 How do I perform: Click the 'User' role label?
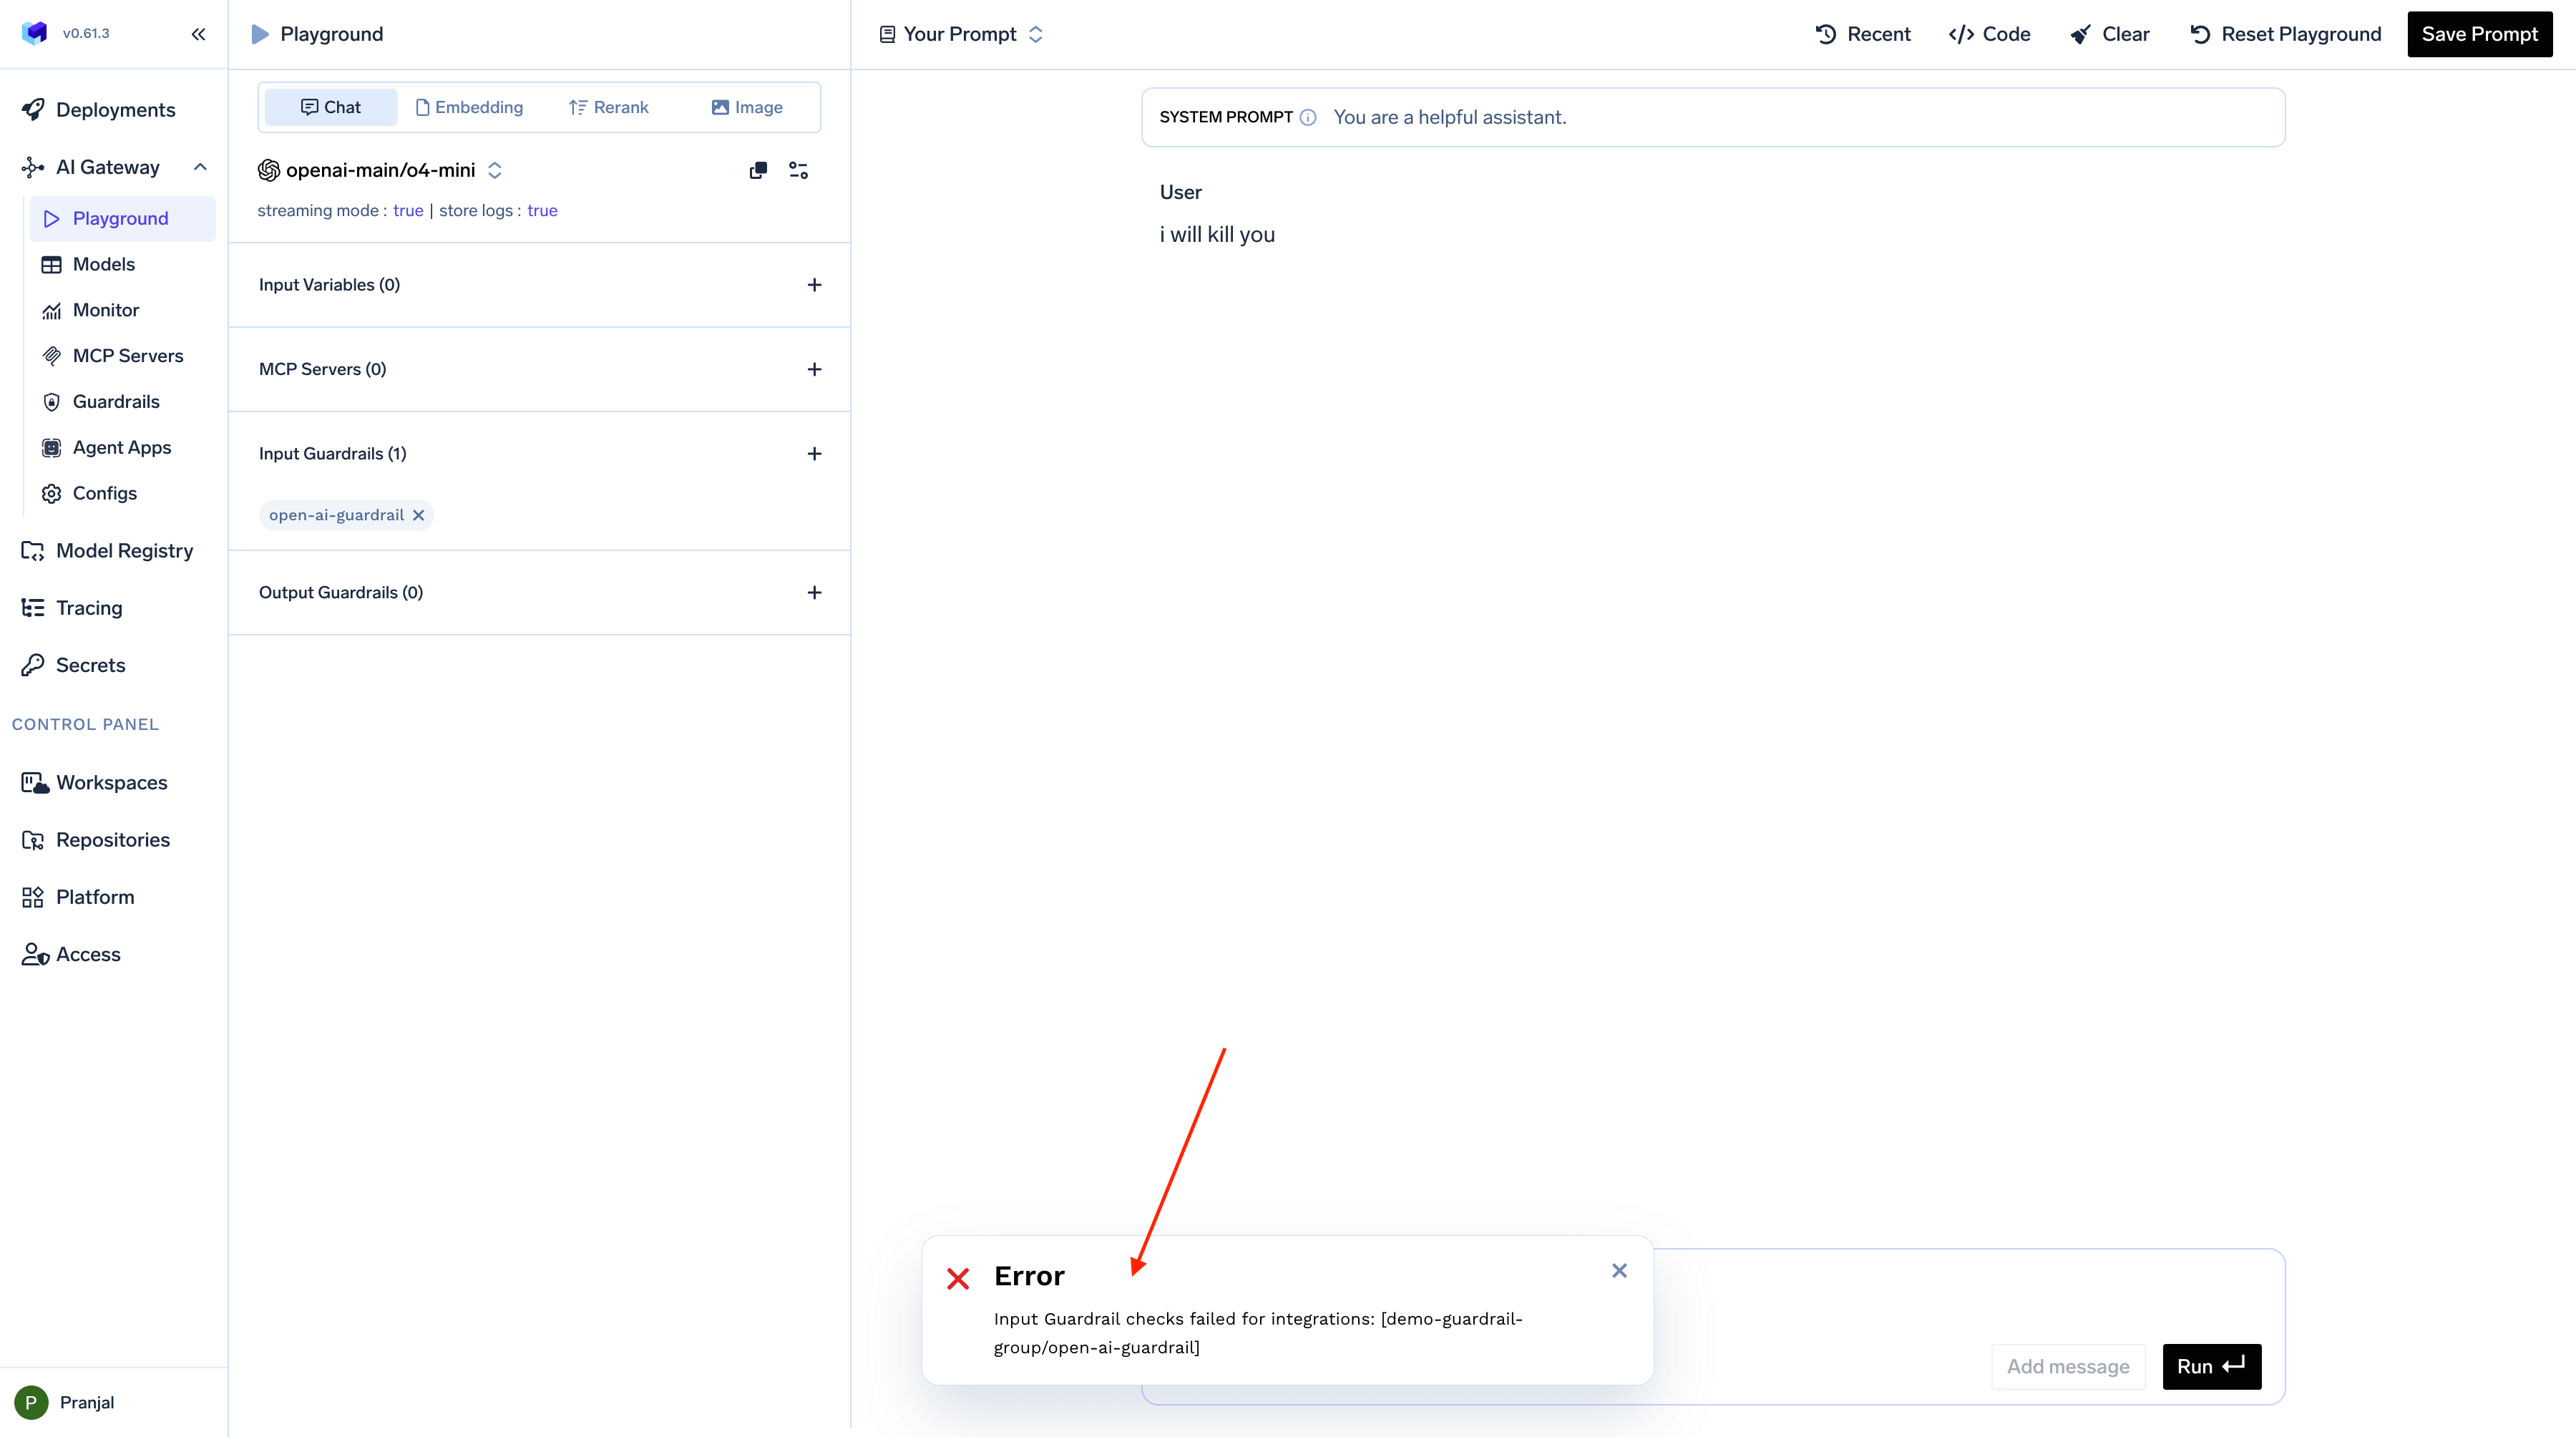pos(1180,192)
